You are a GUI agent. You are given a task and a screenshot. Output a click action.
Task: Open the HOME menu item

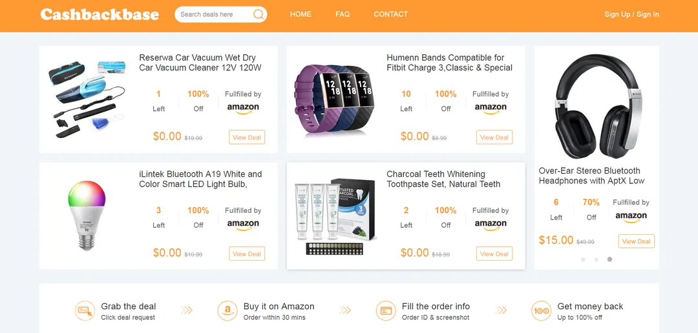point(301,14)
